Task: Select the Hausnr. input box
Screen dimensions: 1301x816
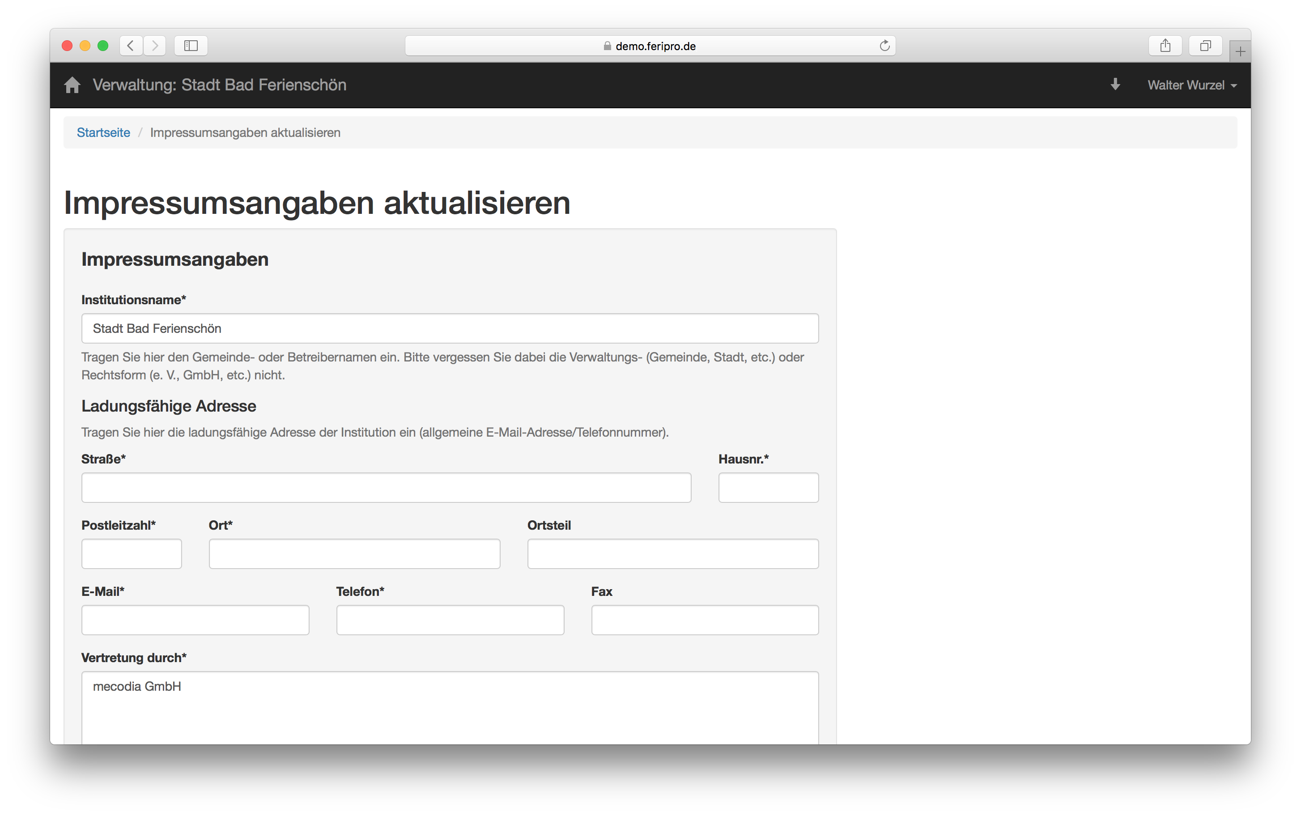Action: pyautogui.click(x=768, y=488)
